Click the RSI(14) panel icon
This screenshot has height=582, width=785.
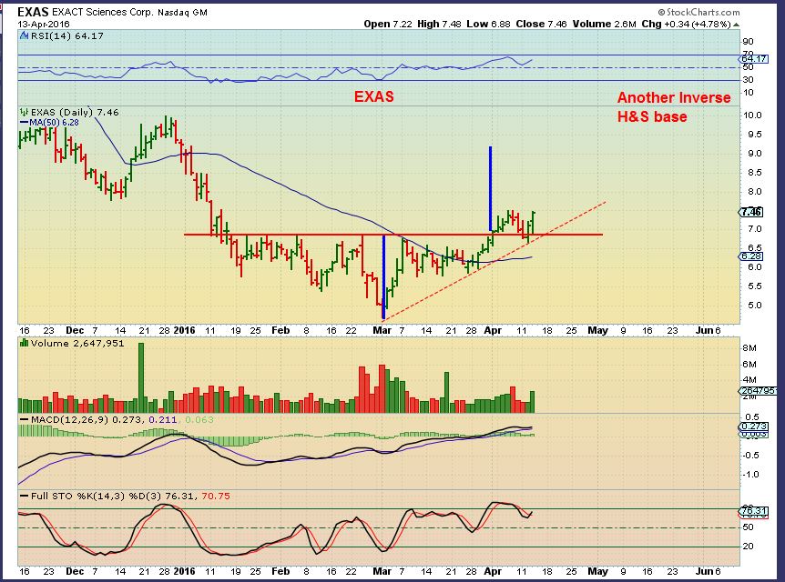tap(24, 35)
